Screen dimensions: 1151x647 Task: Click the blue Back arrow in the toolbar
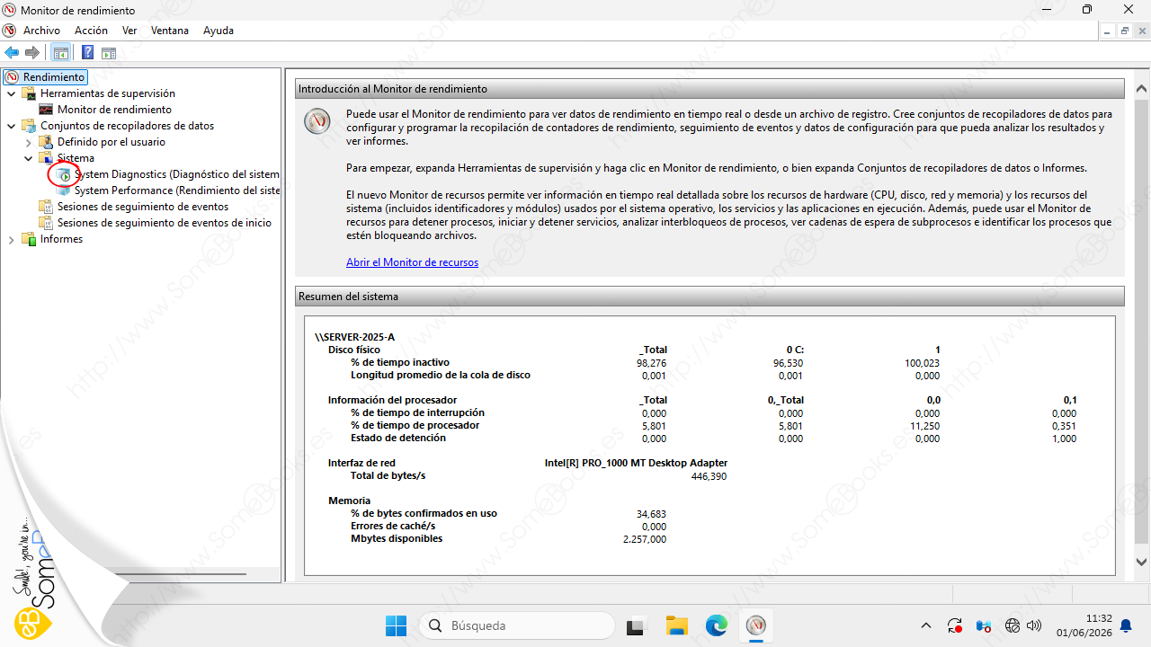pyautogui.click(x=12, y=53)
